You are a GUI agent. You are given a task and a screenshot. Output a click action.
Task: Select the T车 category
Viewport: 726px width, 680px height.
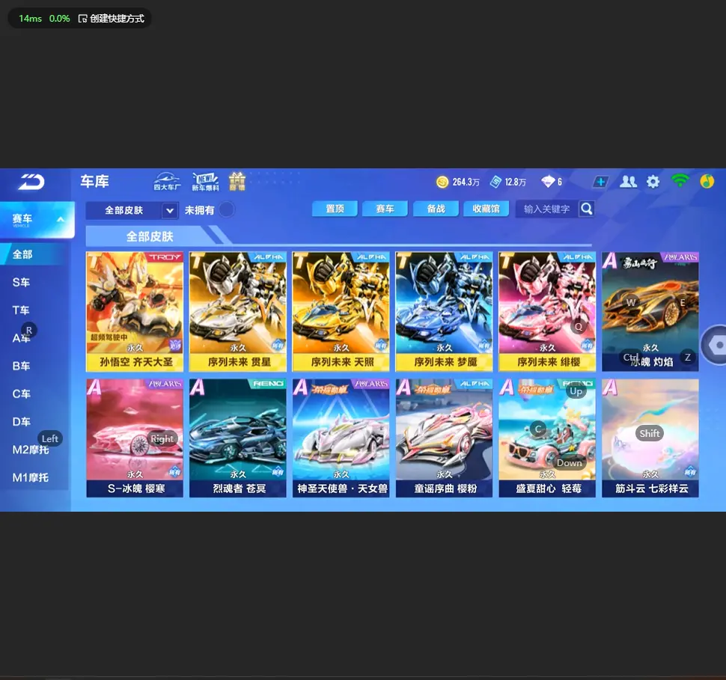21,310
